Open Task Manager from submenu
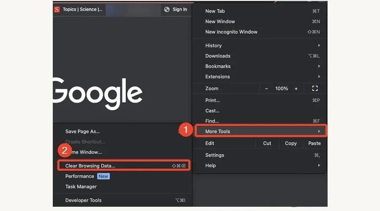The image size is (380, 211). (81, 187)
